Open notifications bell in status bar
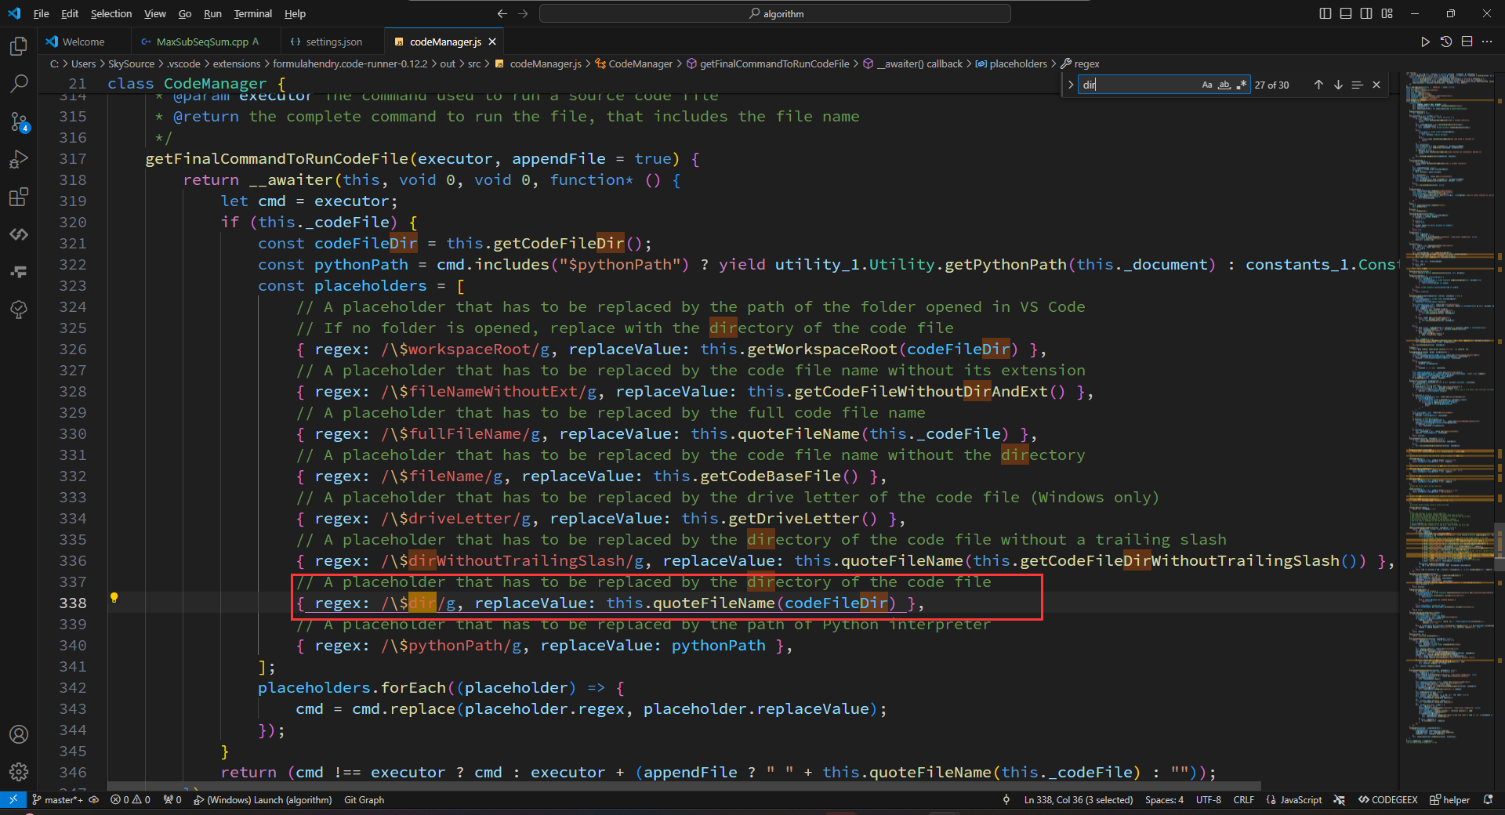Screen dimensions: 1505x815 pos(1488,800)
